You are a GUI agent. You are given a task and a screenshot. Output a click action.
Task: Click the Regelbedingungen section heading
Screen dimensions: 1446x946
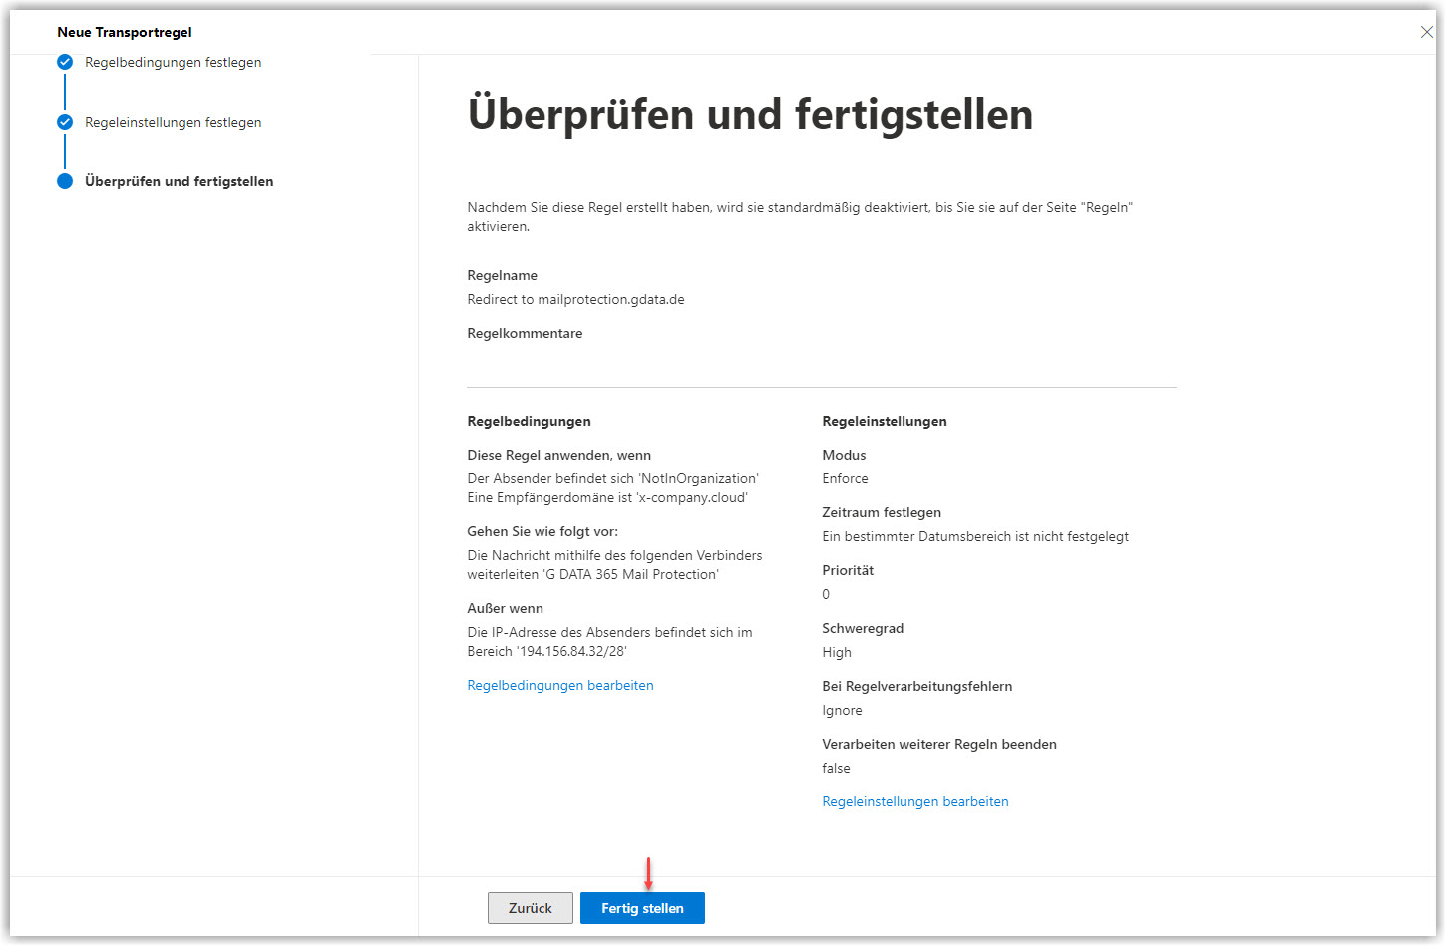[x=529, y=421]
